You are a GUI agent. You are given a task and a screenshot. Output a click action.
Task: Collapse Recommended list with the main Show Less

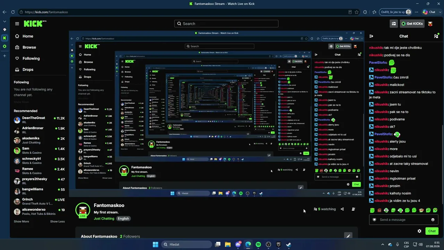point(57,222)
